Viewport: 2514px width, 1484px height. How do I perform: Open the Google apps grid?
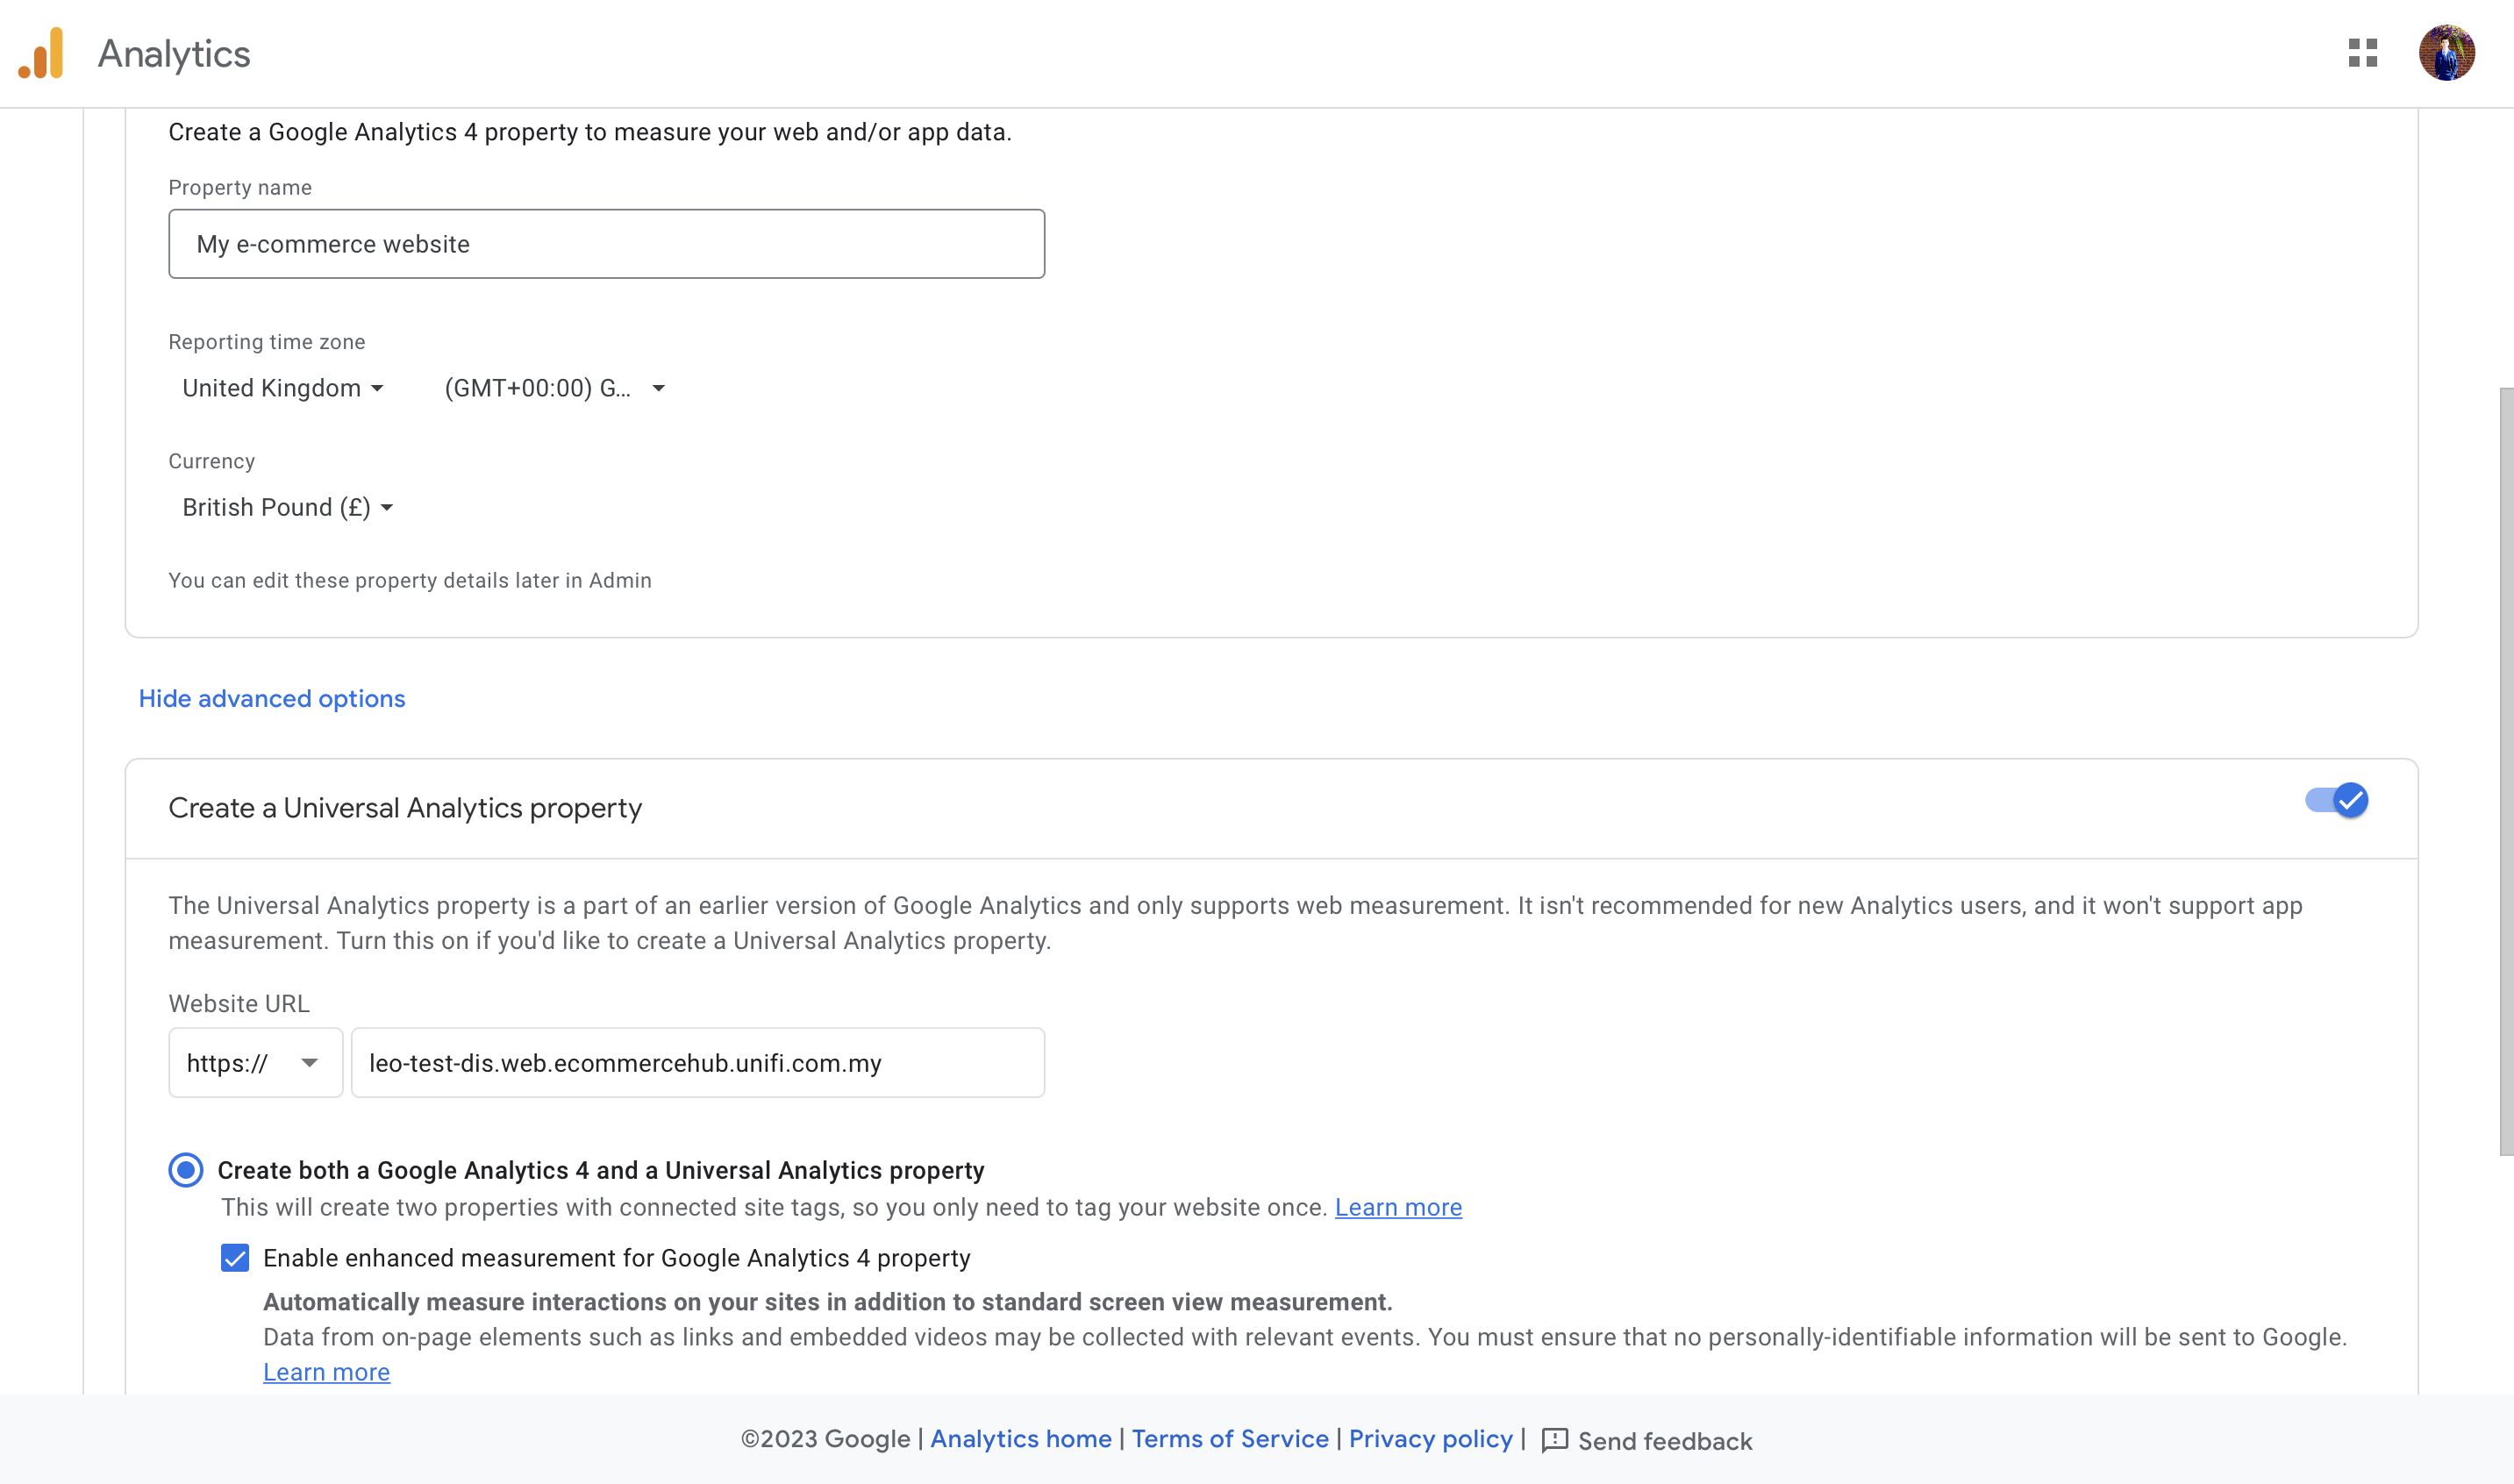(2362, 53)
